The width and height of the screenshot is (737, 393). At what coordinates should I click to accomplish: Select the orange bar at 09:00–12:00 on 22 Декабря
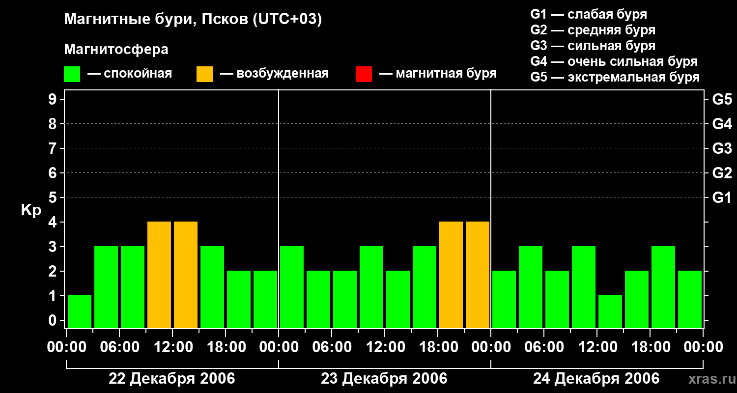coord(159,275)
